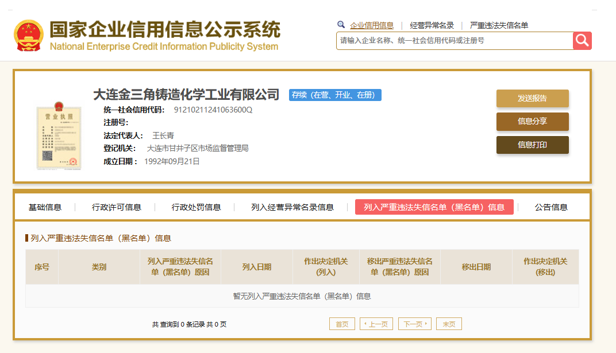Click the 信息打印 button

532,145
